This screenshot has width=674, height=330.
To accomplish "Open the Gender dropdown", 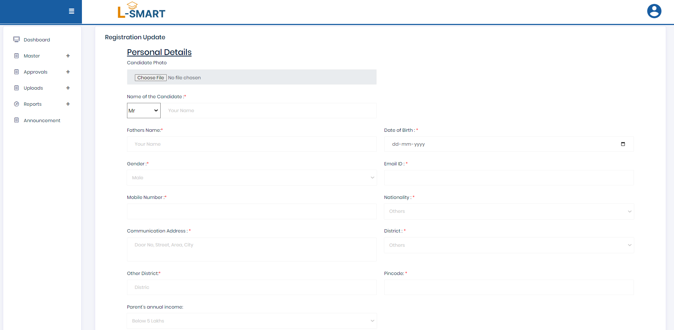I will pyautogui.click(x=251, y=178).
